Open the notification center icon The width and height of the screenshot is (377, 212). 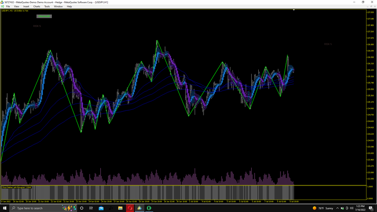371,208
